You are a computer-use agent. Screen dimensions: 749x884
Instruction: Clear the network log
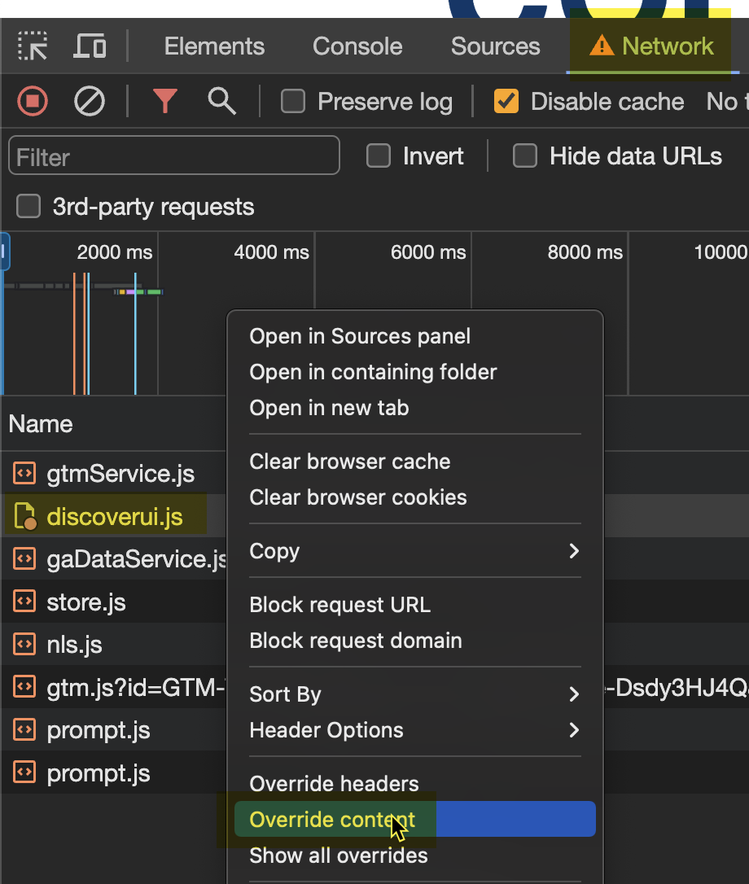[x=90, y=102]
